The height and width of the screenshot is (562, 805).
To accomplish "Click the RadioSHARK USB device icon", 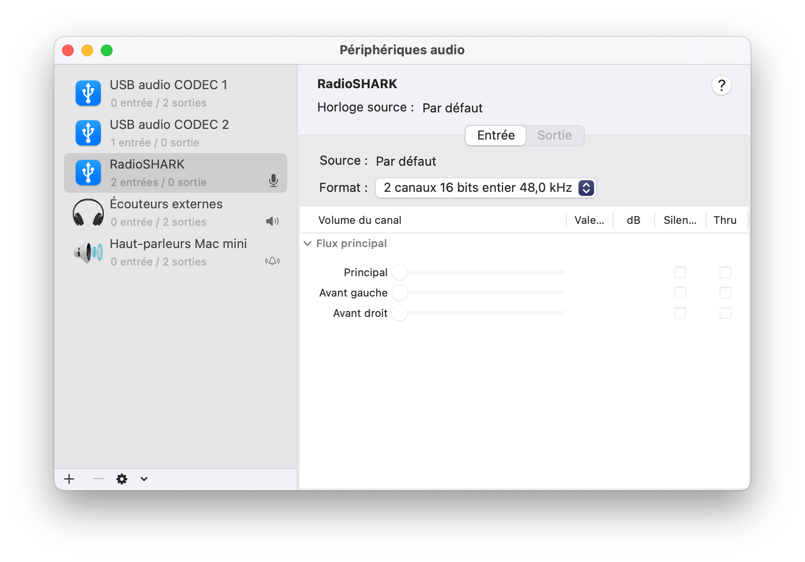I will 88,172.
